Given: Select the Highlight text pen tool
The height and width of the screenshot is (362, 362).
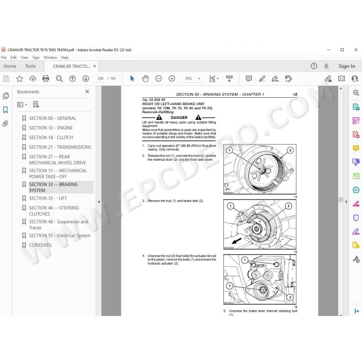Looking at the screenshot, I should 262,79.
